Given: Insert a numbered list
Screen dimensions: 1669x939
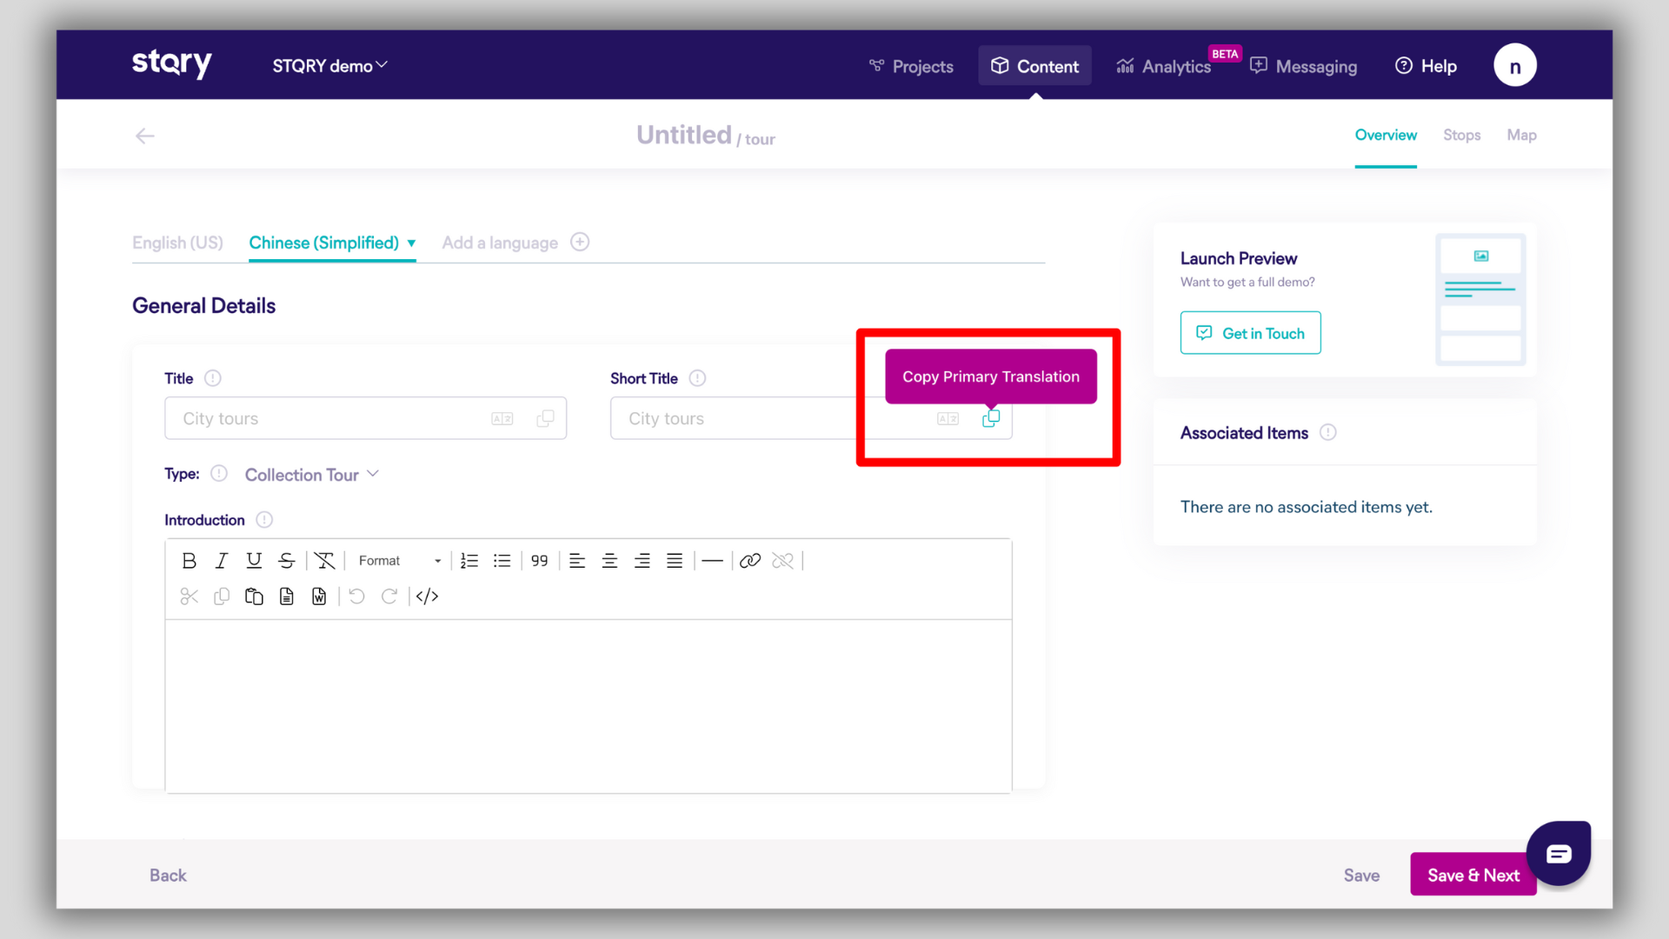Looking at the screenshot, I should click(x=469, y=561).
